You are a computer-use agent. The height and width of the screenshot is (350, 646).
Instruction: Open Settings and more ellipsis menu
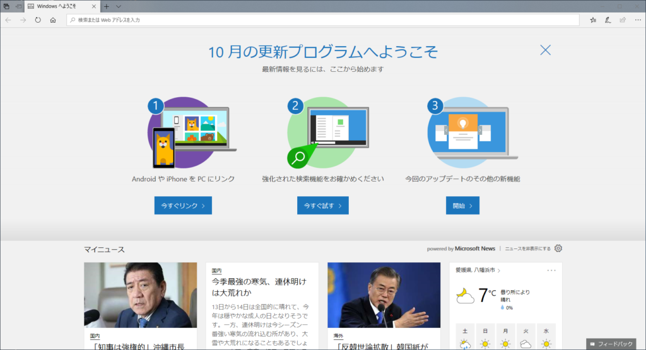[x=638, y=20]
